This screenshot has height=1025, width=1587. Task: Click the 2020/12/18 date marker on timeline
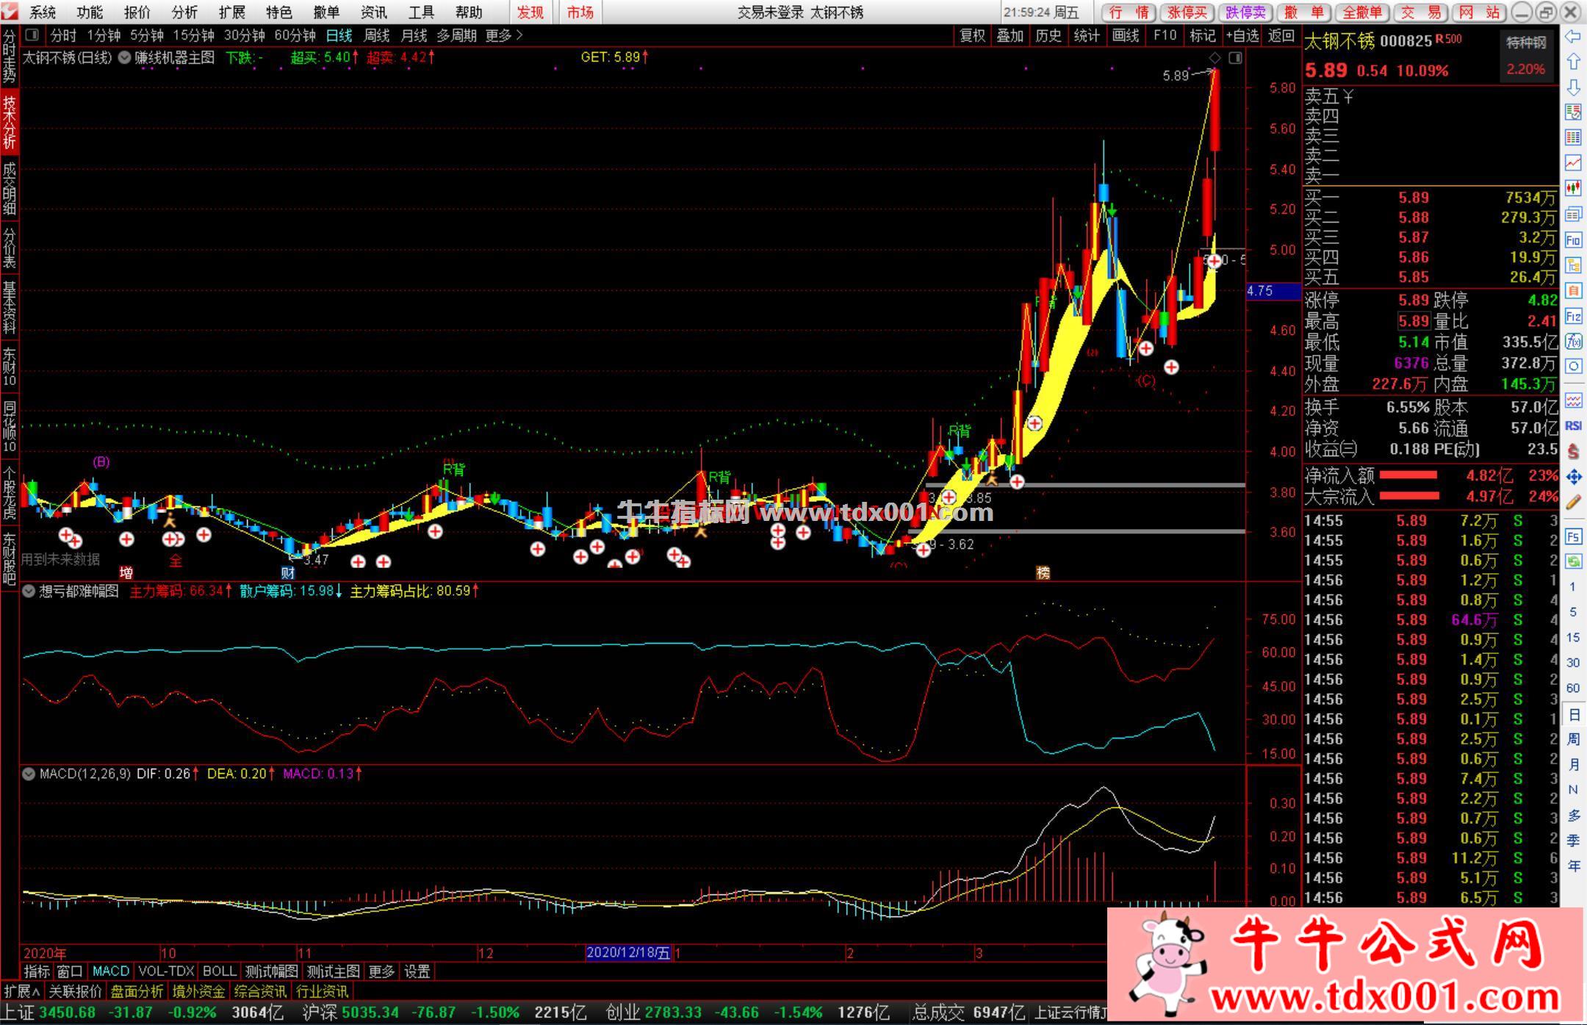pos(628,953)
